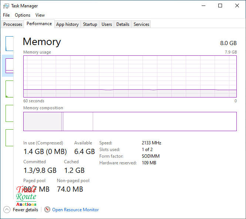
Task: Open the first green graph thumbnail with activity
Action: (x=9, y=89)
